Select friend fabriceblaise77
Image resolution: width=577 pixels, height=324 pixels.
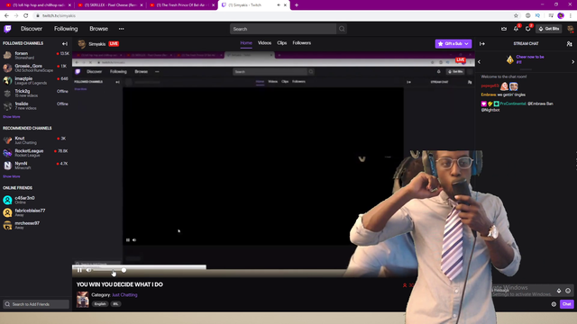[x=36, y=212]
